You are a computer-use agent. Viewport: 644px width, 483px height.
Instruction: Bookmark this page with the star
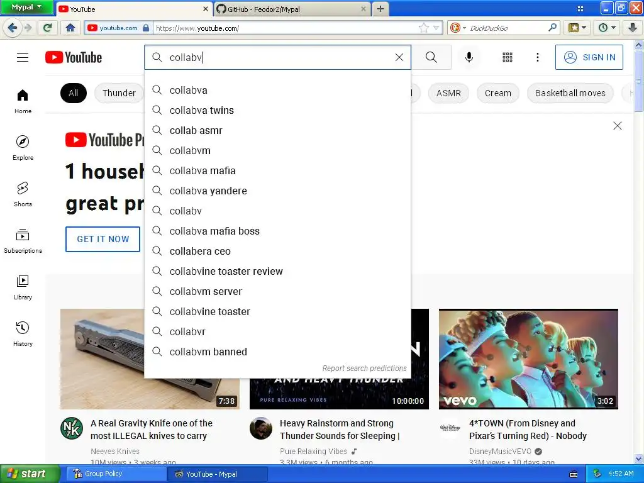[423, 28]
